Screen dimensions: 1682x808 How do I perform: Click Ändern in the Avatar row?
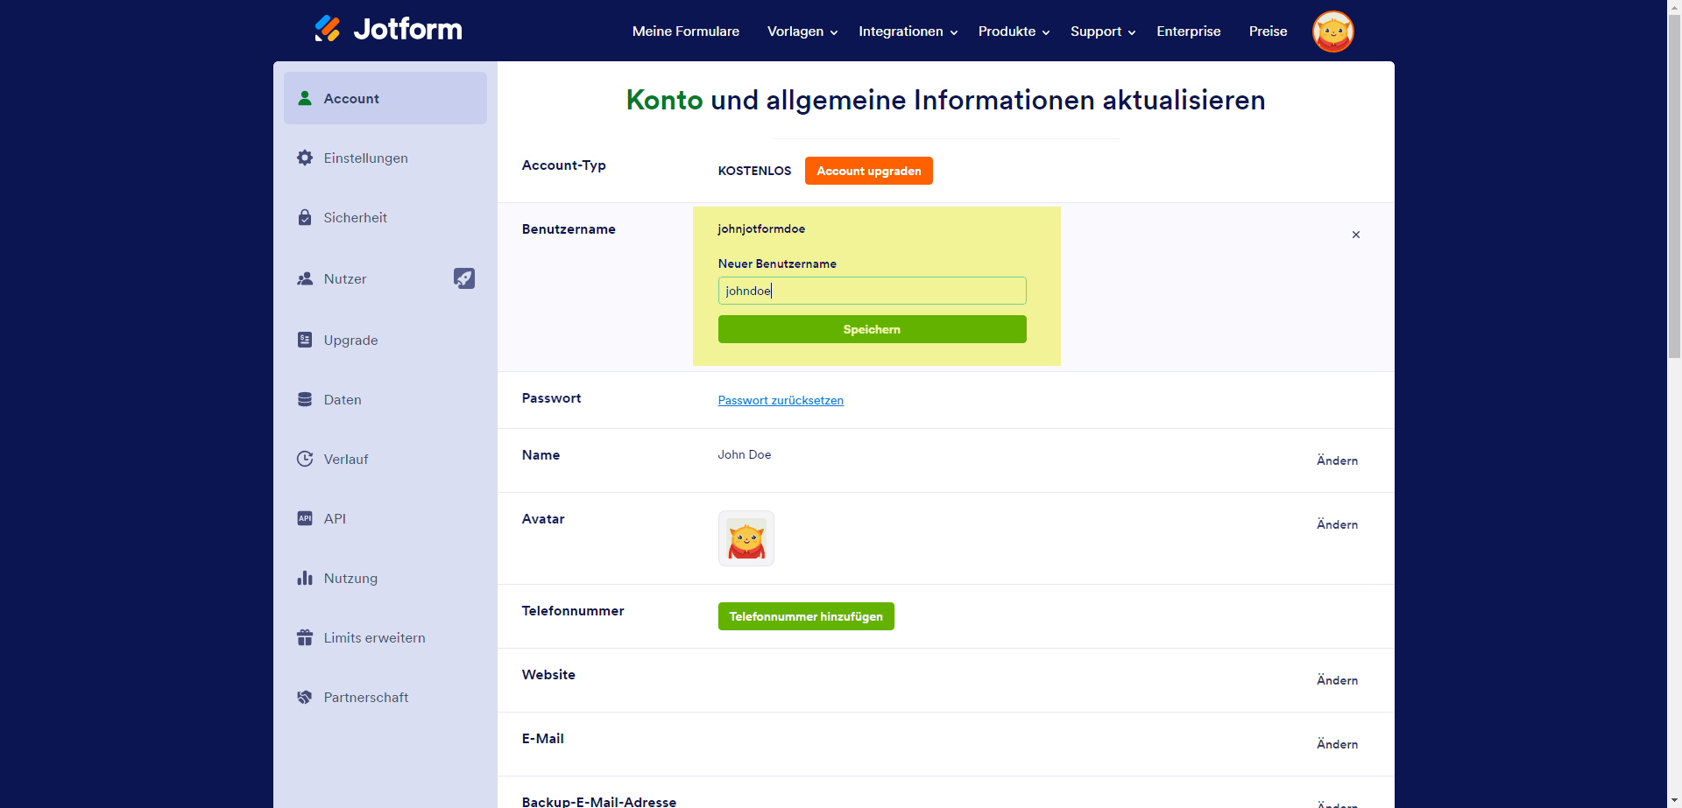tap(1337, 524)
